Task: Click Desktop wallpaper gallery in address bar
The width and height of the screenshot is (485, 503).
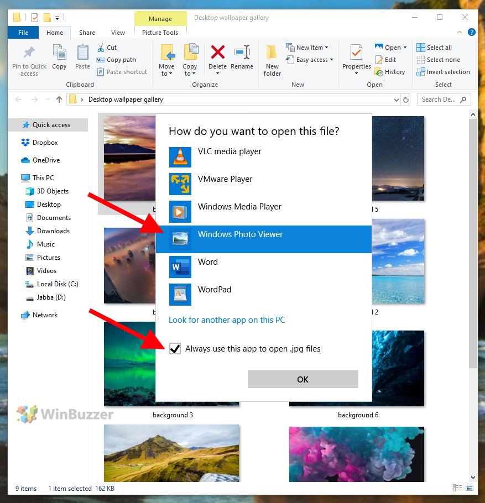Action: [126, 99]
